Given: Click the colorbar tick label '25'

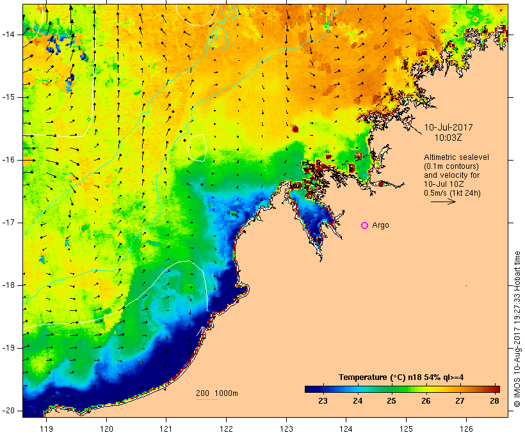Looking at the screenshot, I should (392, 401).
